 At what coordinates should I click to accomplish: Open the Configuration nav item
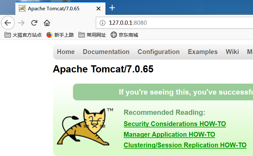click(x=158, y=52)
